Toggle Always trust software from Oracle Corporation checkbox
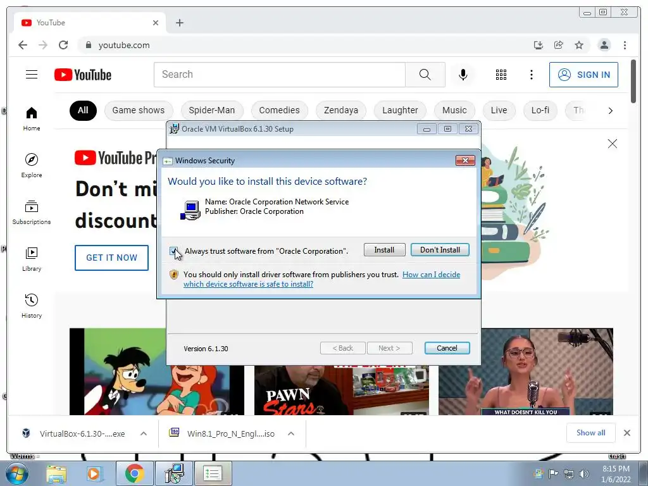This screenshot has width=648, height=486. (173, 251)
